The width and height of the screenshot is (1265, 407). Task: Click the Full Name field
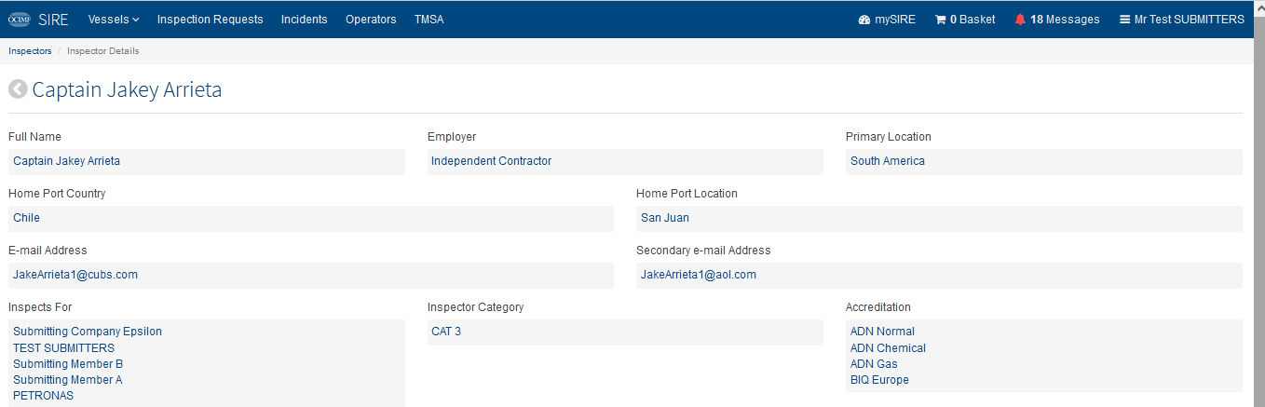(x=207, y=161)
